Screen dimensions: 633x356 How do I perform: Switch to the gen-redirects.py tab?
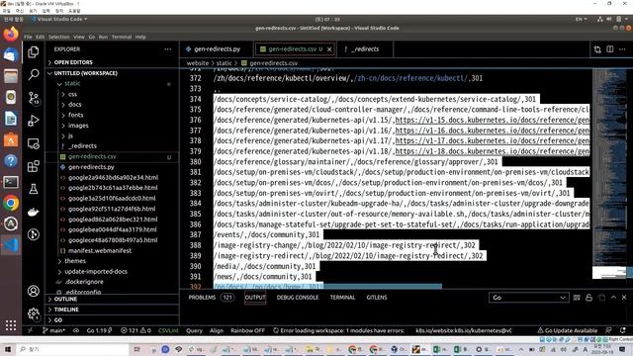point(217,49)
